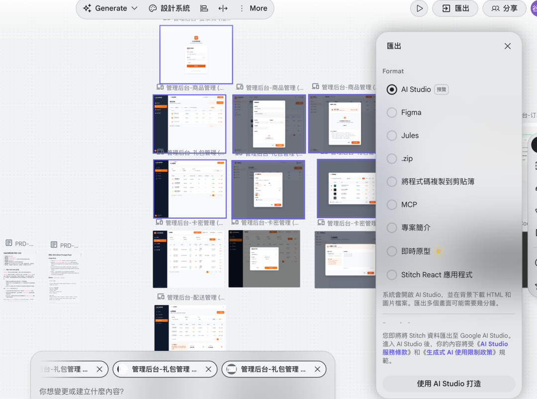The height and width of the screenshot is (399, 537).
Task: Open the AI Studio 服務條款 link
Action: [494, 344]
